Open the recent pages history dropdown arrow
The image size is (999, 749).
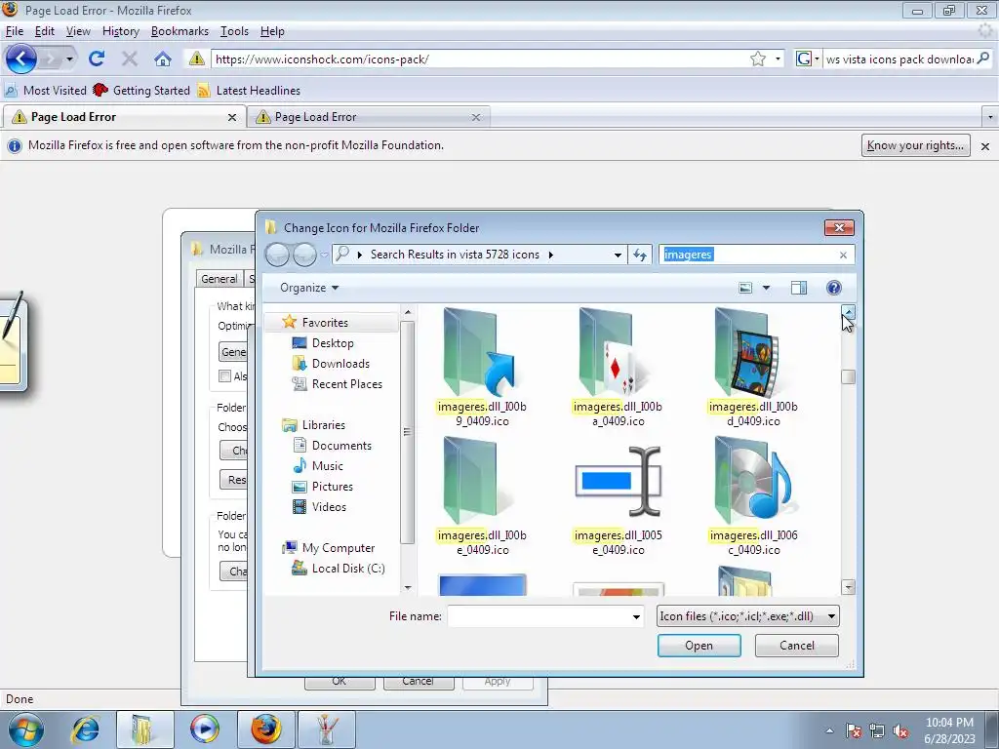(69, 59)
